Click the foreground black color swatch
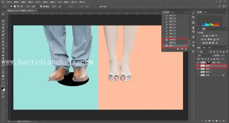The width and height of the screenshot is (229, 123). [x=2, y=88]
